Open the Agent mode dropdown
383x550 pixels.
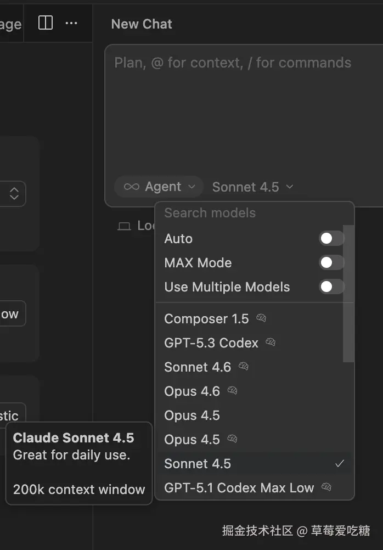coord(159,187)
